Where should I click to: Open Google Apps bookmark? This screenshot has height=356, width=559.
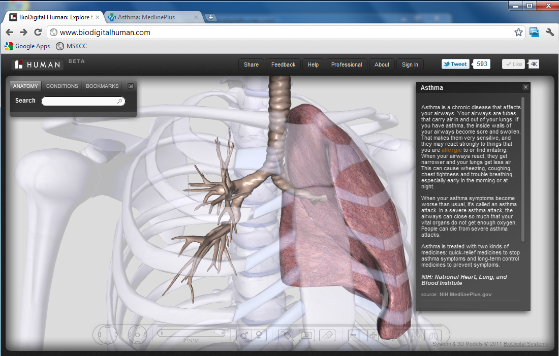click(x=27, y=46)
